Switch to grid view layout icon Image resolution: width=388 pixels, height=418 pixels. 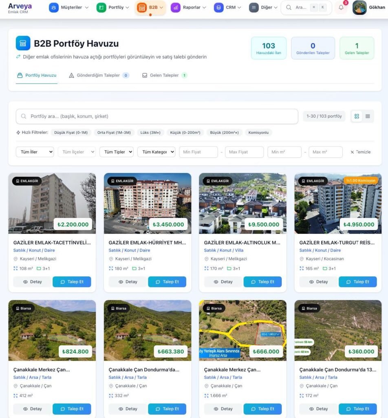[x=357, y=116]
